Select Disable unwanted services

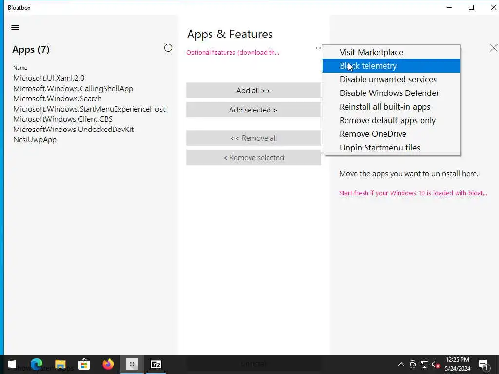(x=391, y=79)
